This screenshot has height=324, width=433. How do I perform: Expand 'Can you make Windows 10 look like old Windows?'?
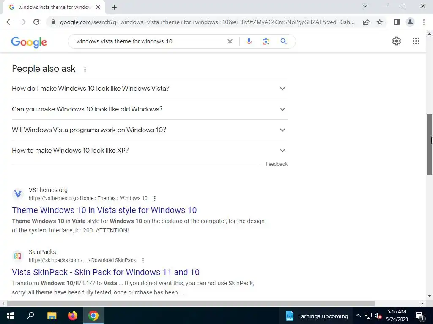150,109
